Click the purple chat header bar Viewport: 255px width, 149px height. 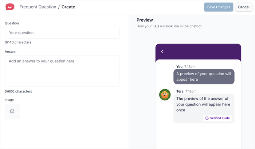coord(198,51)
